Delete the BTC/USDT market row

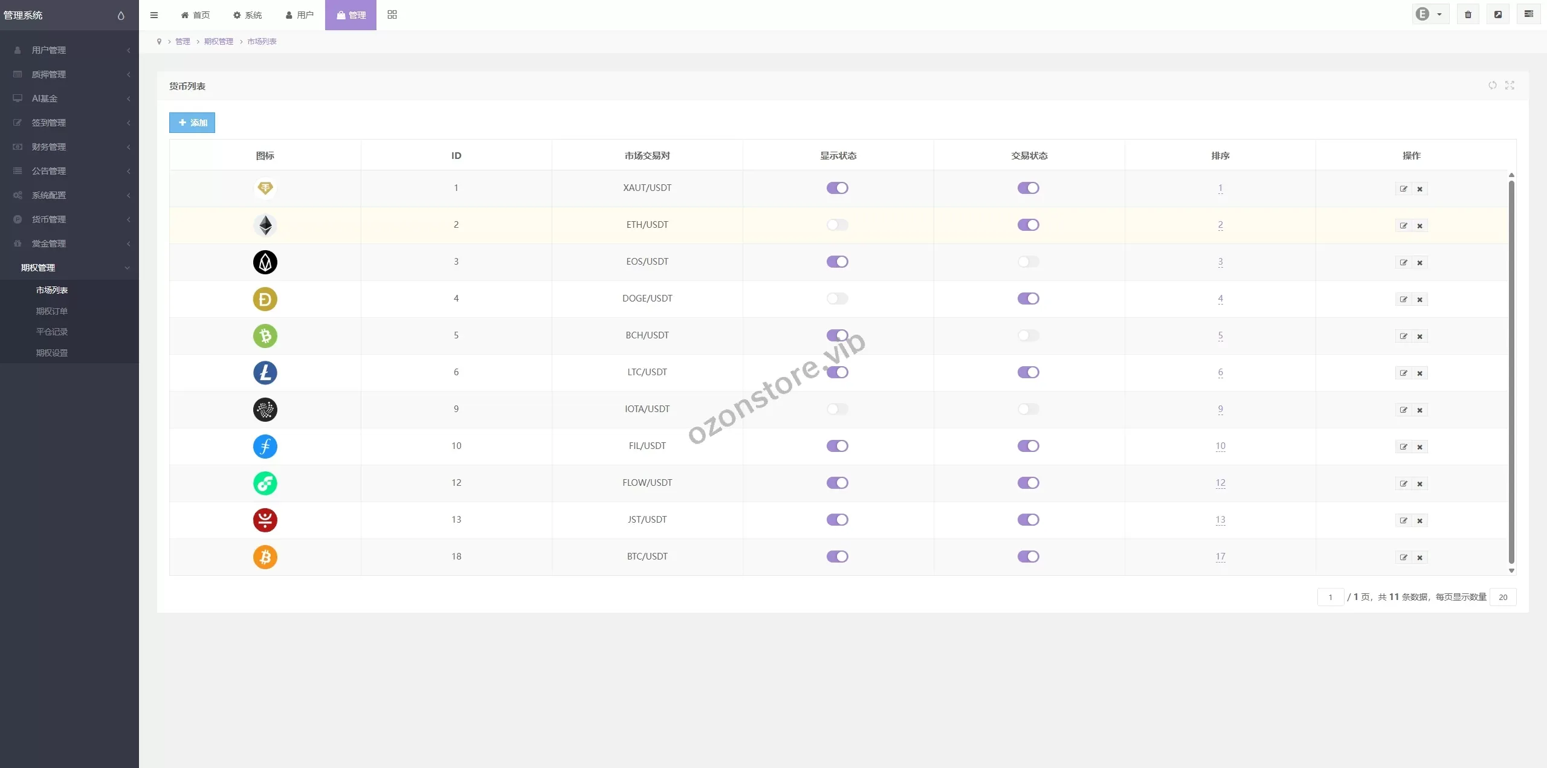coord(1419,558)
